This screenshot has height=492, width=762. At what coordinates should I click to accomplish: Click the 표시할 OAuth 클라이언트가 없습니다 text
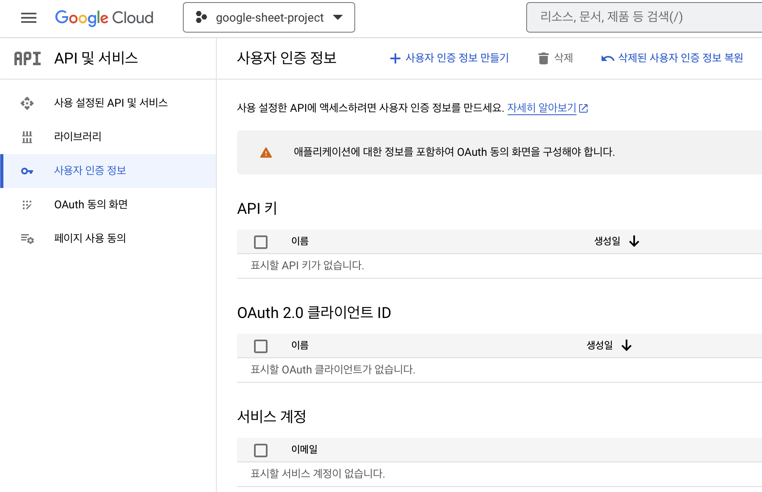tap(333, 370)
